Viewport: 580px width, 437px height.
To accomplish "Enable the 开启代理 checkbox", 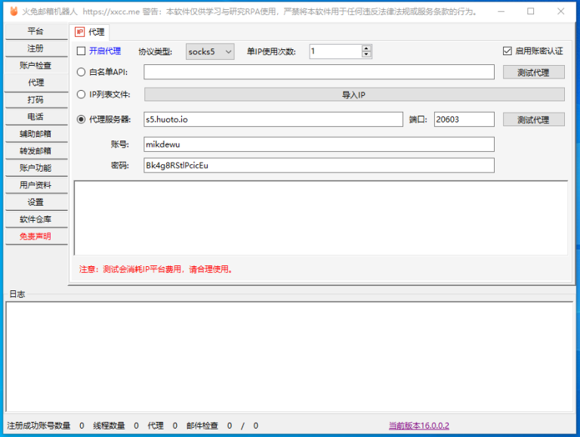I will click(81, 51).
